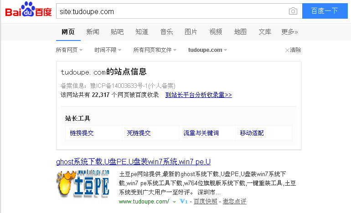Switch to the 图片 tab

tap(191, 32)
